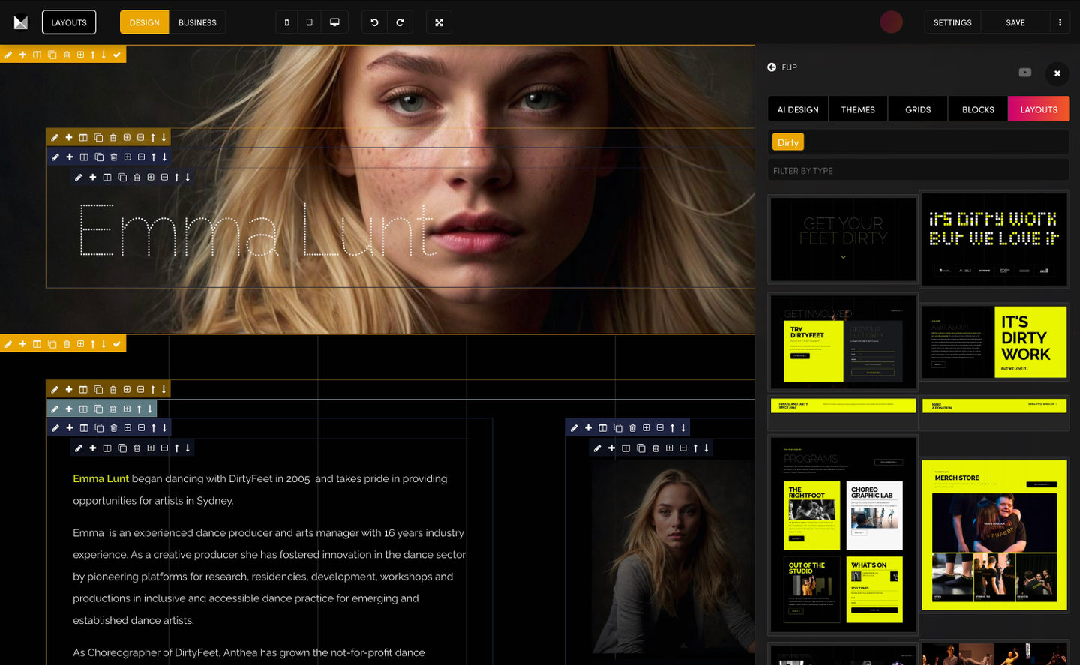1080x665 pixels.
Task: Enter fullscreen editing mode
Action: point(439,22)
